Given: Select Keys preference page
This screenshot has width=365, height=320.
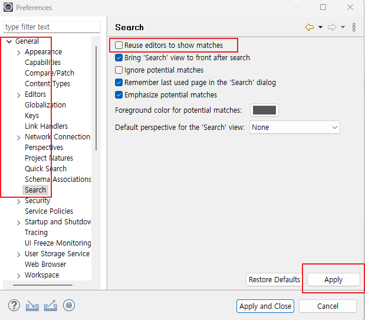Looking at the screenshot, I should [x=32, y=116].
